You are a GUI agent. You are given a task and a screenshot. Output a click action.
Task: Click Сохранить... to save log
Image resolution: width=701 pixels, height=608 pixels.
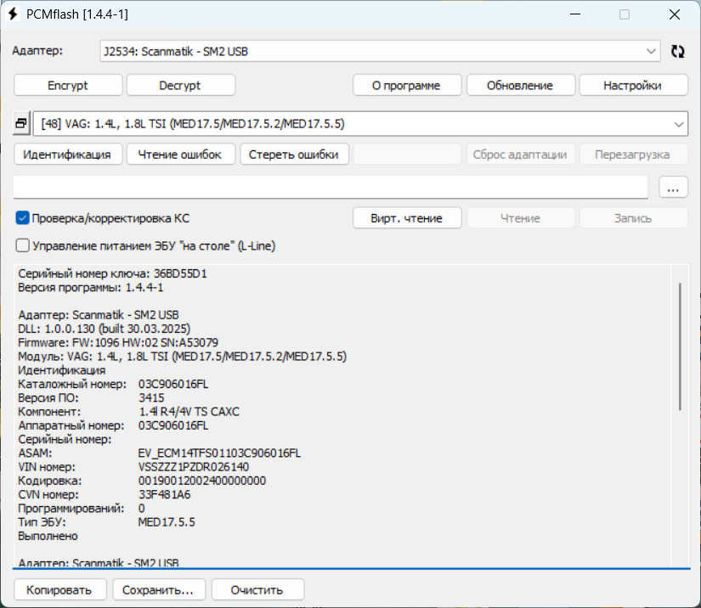159,589
